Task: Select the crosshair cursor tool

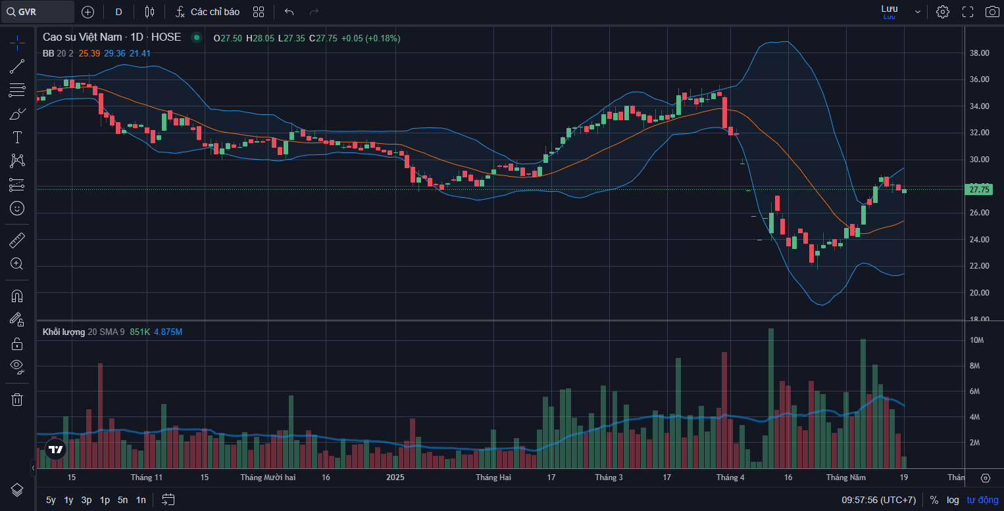Action: coord(17,43)
